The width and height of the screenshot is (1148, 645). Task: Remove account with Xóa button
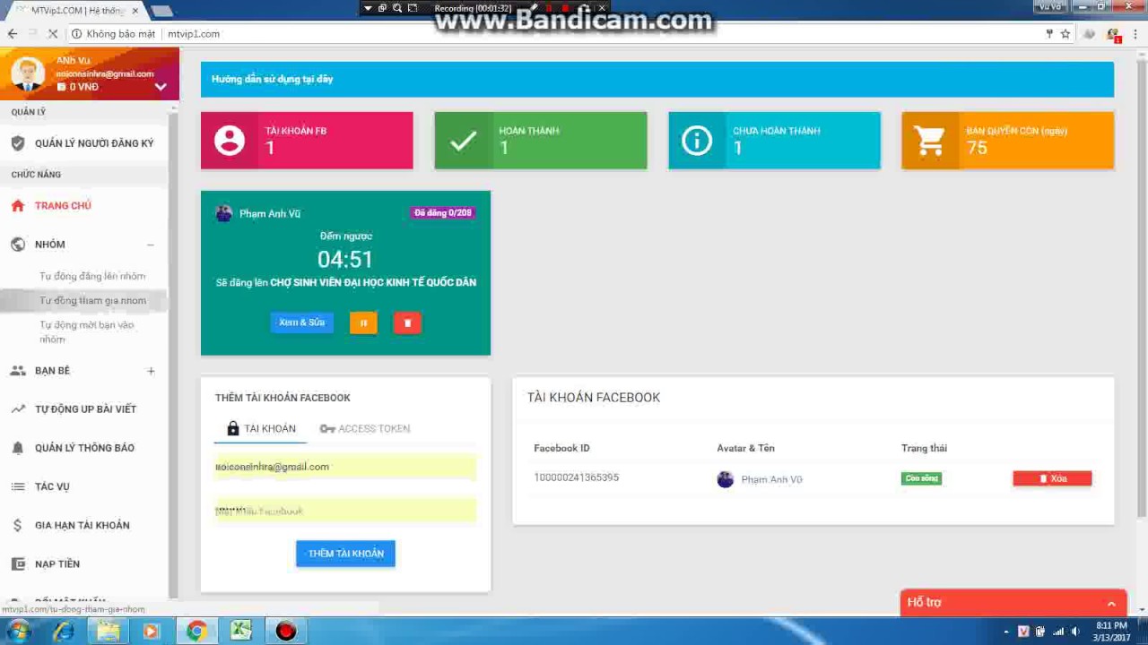click(1052, 478)
